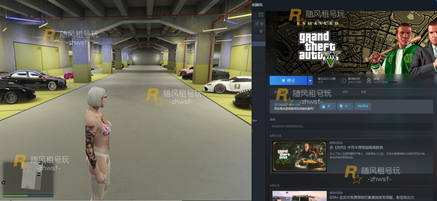
Task: Click the green health bar under minimap
Action: [15, 196]
